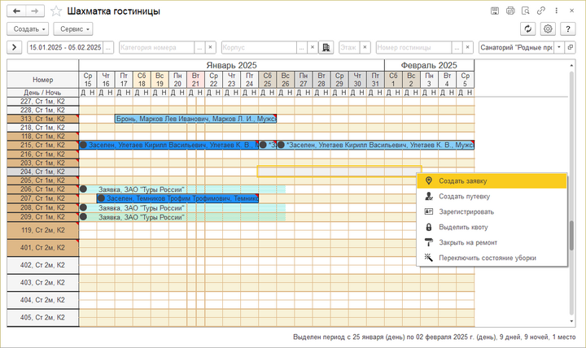This screenshot has width=586, height=348.
Task: Expand the side panel with the chevron button
Action: [14, 47]
